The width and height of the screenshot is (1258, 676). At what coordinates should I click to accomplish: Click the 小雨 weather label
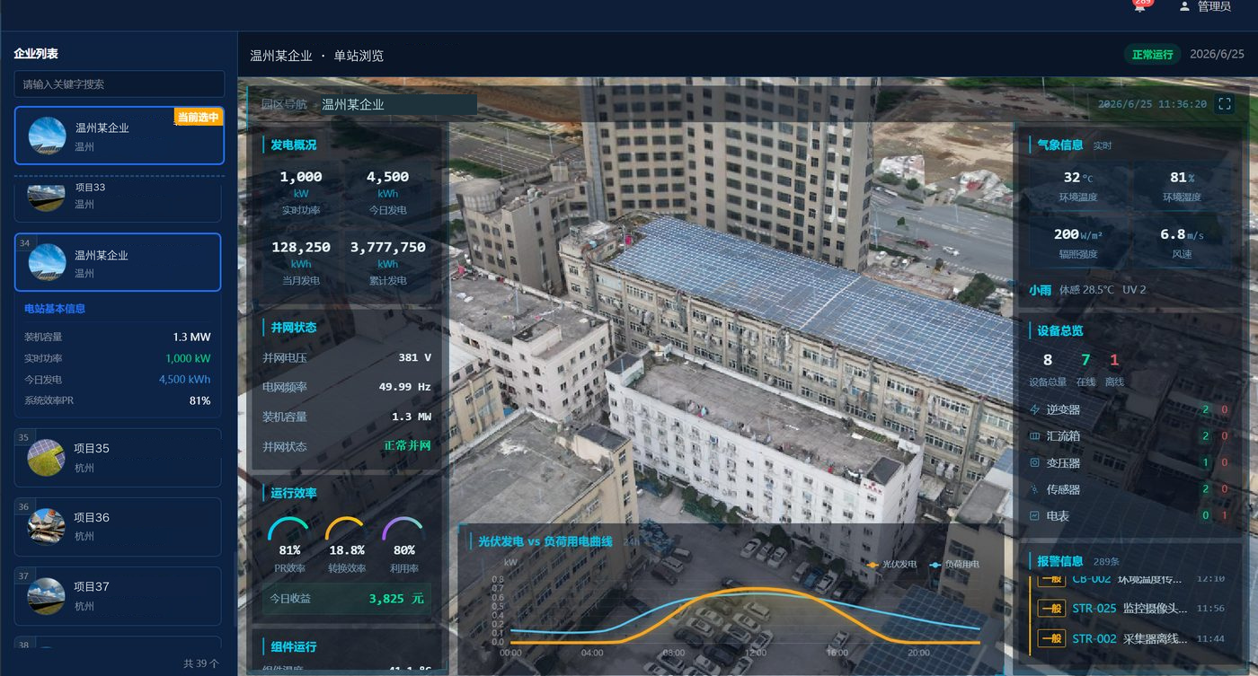coord(1040,290)
